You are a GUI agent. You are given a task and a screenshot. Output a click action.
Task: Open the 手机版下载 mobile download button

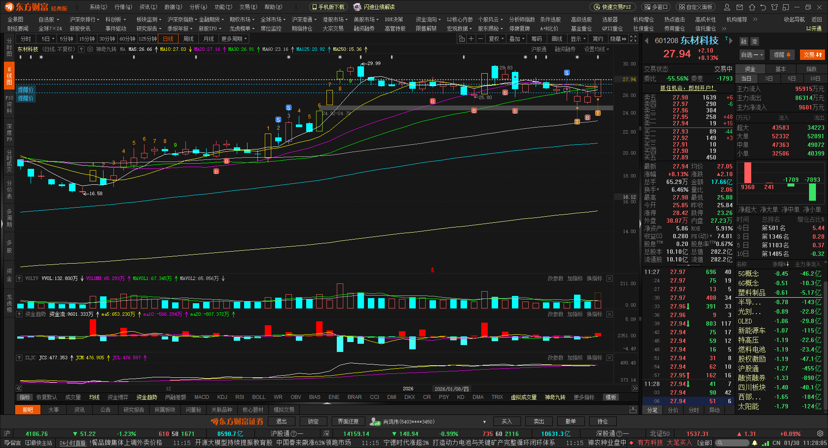pyautogui.click(x=329, y=7)
